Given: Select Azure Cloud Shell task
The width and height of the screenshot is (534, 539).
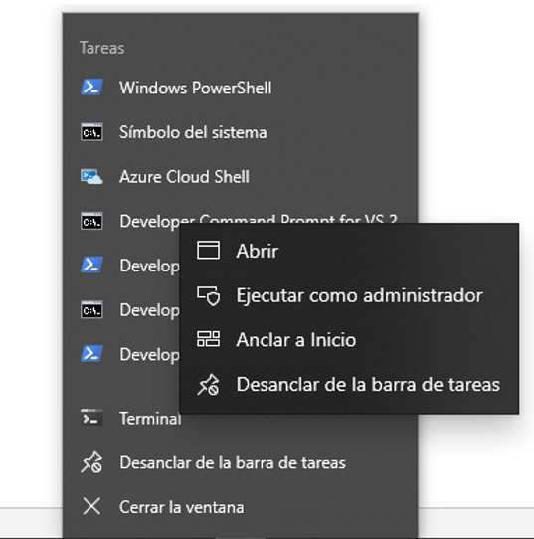Looking at the screenshot, I should point(240,176).
